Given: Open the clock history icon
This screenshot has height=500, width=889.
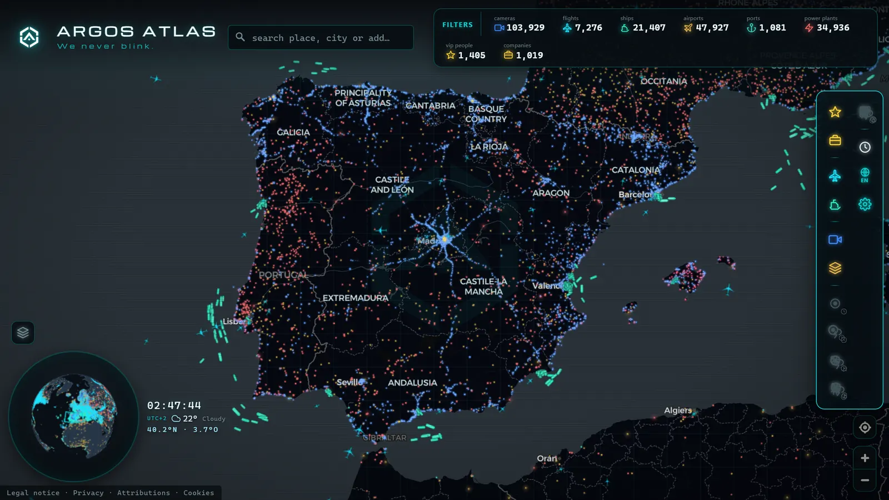Looking at the screenshot, I should coord(865,147).
